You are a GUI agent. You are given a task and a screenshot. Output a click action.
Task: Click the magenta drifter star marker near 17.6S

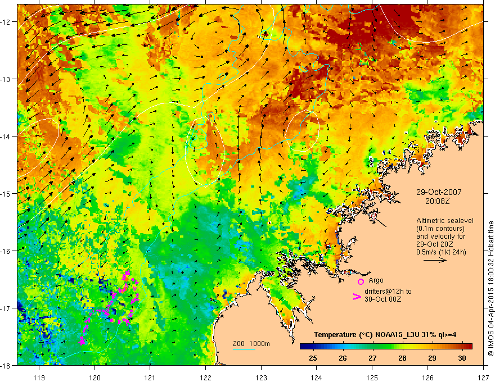tap(82, 341)
